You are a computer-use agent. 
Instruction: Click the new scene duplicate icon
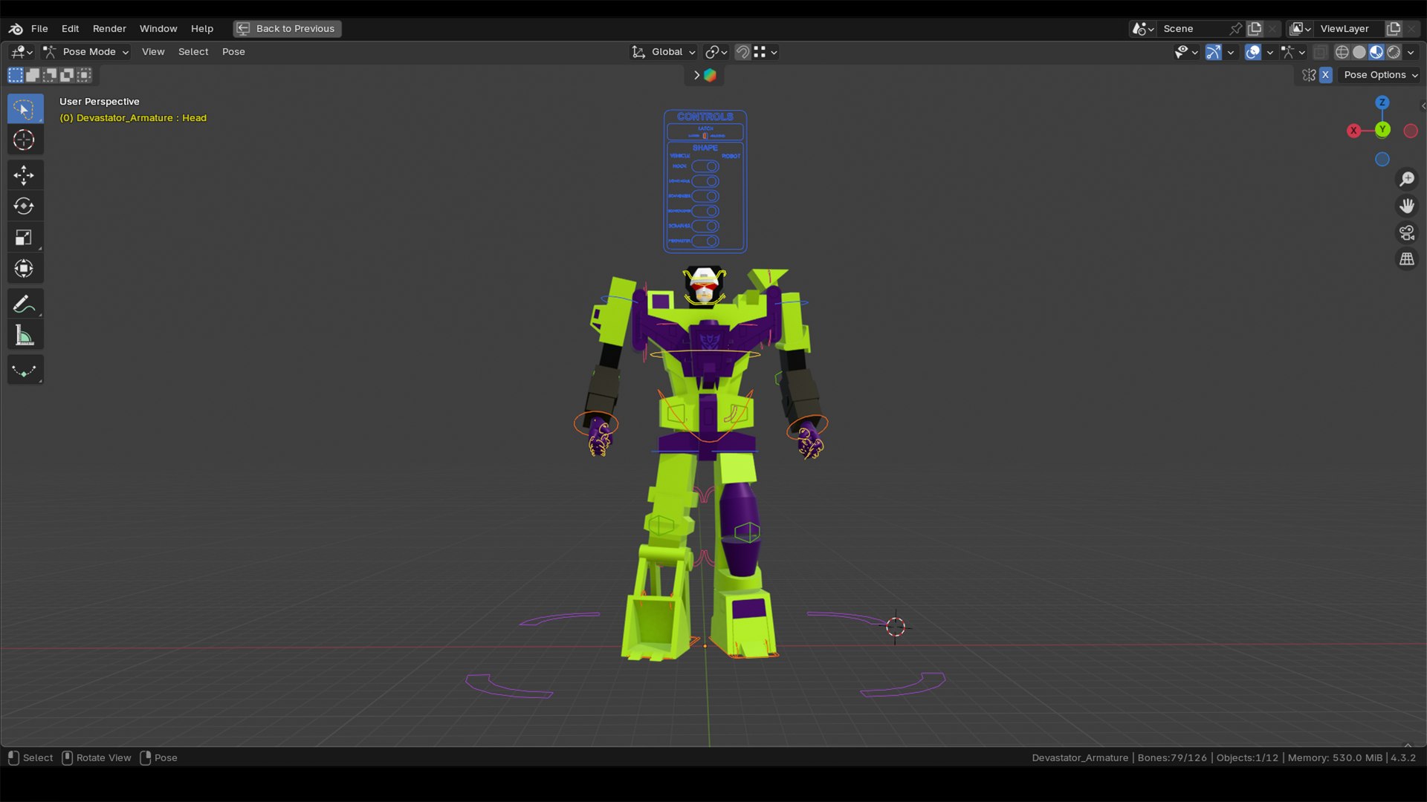pos(1255,29)
